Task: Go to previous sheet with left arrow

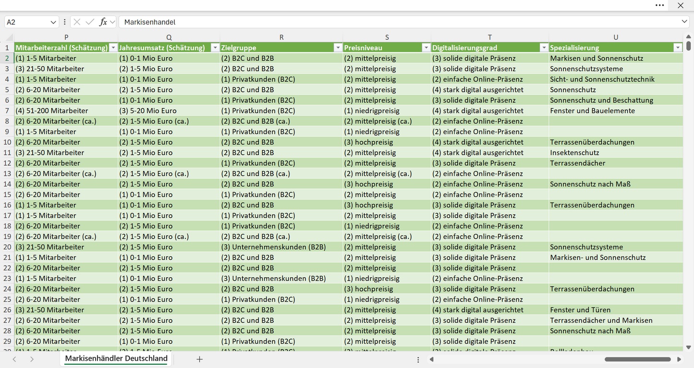Action: click(14, 359)
